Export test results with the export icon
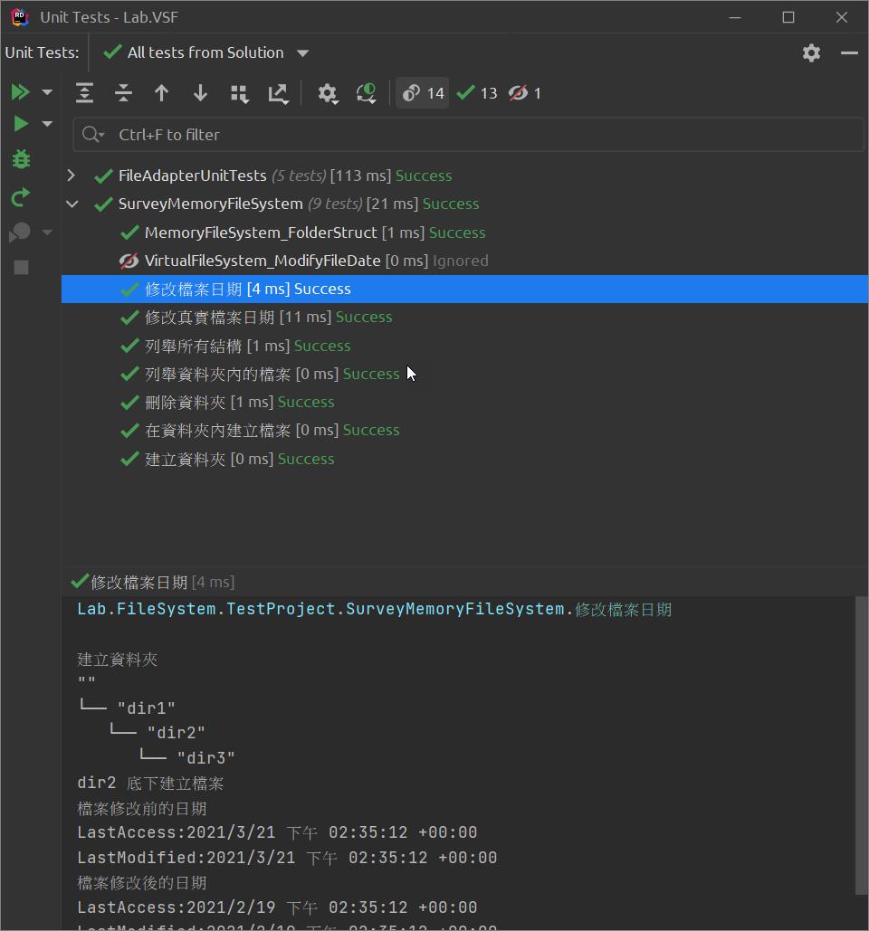The image size is (869, 931). tap(278, 94)
